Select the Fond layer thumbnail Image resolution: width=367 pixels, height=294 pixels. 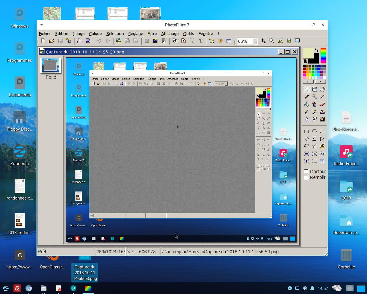[50, 66]
